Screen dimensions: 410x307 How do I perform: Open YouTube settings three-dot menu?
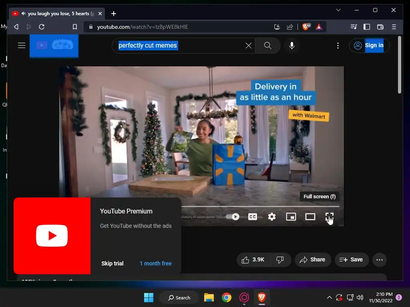coord(338,46)
